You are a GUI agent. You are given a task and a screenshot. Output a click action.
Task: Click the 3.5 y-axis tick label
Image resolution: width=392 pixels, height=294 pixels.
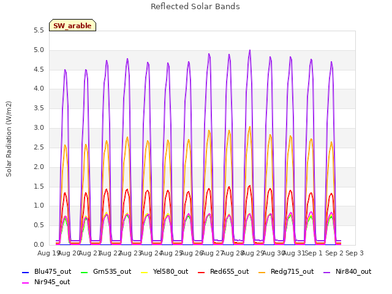[x=39, y=108]
